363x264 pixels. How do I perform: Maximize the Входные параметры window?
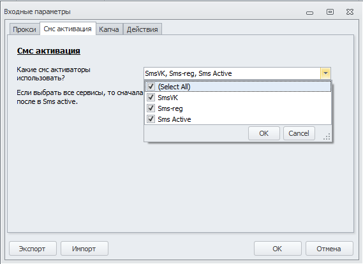point(330,12)
